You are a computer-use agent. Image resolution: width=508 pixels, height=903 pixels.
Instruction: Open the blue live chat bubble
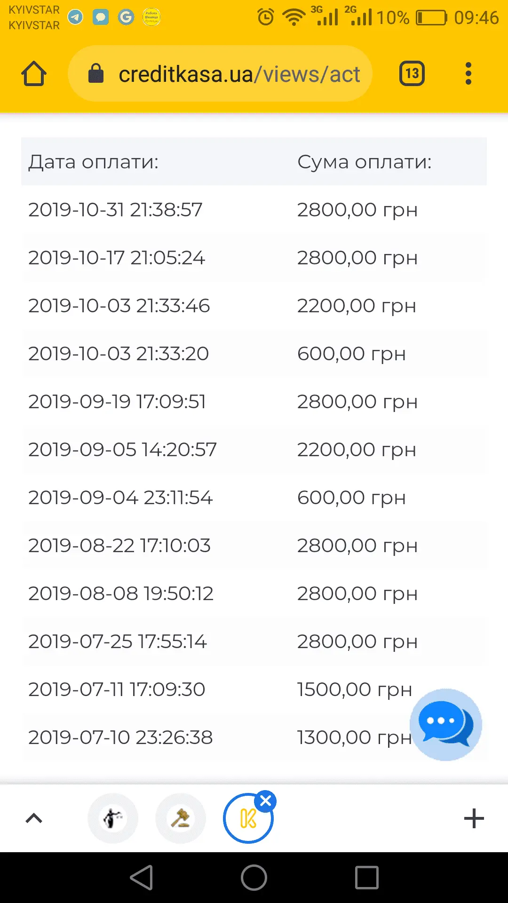[x=445, y=724]
